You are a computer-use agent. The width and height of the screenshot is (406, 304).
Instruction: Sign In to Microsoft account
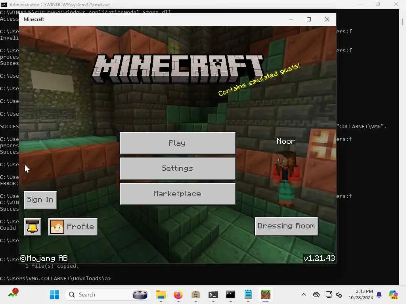click(40, 200)
